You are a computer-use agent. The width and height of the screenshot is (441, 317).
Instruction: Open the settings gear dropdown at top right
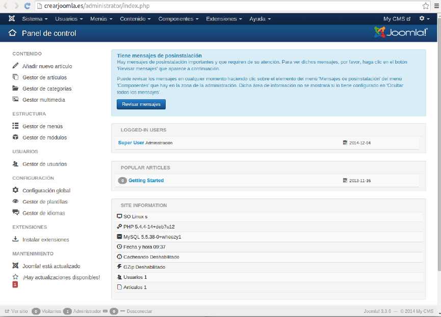[x=424, y=19]
